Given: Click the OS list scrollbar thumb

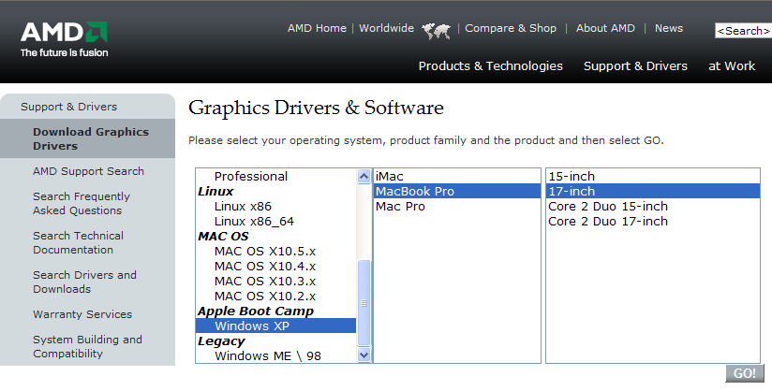Looking at the screenshot, I should pos(364,303).
